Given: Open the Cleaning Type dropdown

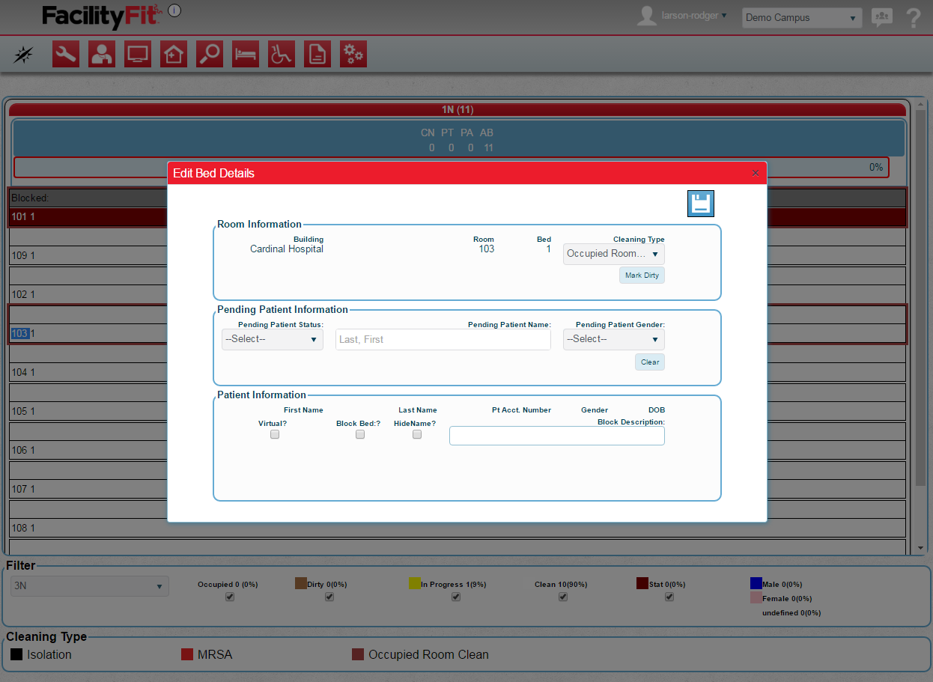Looking at the screenshot, I should point(613,254).
